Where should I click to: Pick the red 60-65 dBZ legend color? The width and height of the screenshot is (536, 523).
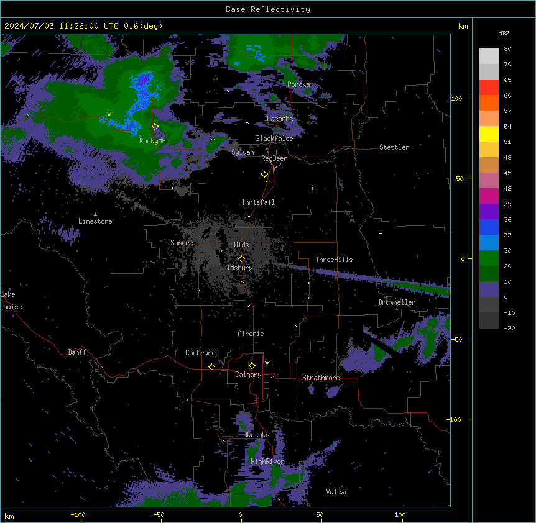(489, 88)
